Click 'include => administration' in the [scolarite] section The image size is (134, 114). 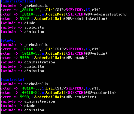point(28,101)
